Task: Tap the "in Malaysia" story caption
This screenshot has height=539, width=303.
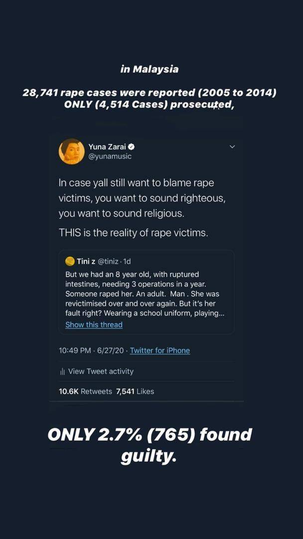Action: (149, 69)
